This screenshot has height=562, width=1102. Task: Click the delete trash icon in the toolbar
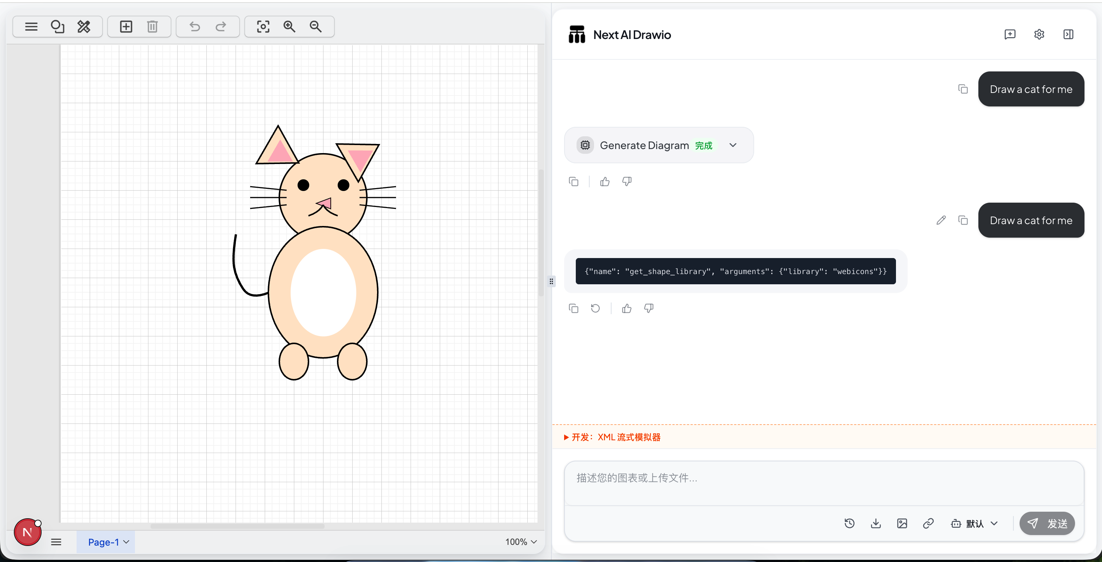[152, 27]
